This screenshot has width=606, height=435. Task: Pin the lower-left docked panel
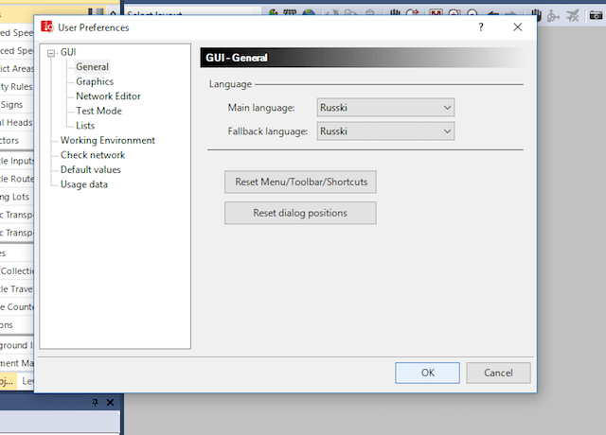click(x=95, y=402)
